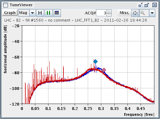
Task: Click the minimize-to-icon arrow button
Action: point(141,5)
